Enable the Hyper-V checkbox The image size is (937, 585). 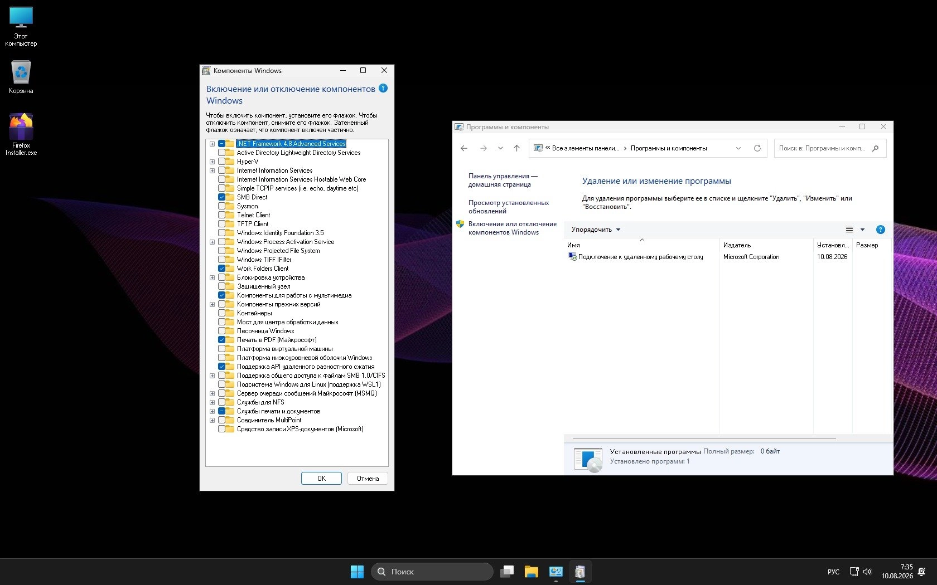pyautogui.click(x=221, y=162)
